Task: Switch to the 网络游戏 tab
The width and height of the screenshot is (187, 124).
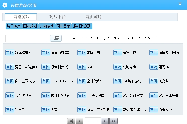Action: click(x=21, y=17)
